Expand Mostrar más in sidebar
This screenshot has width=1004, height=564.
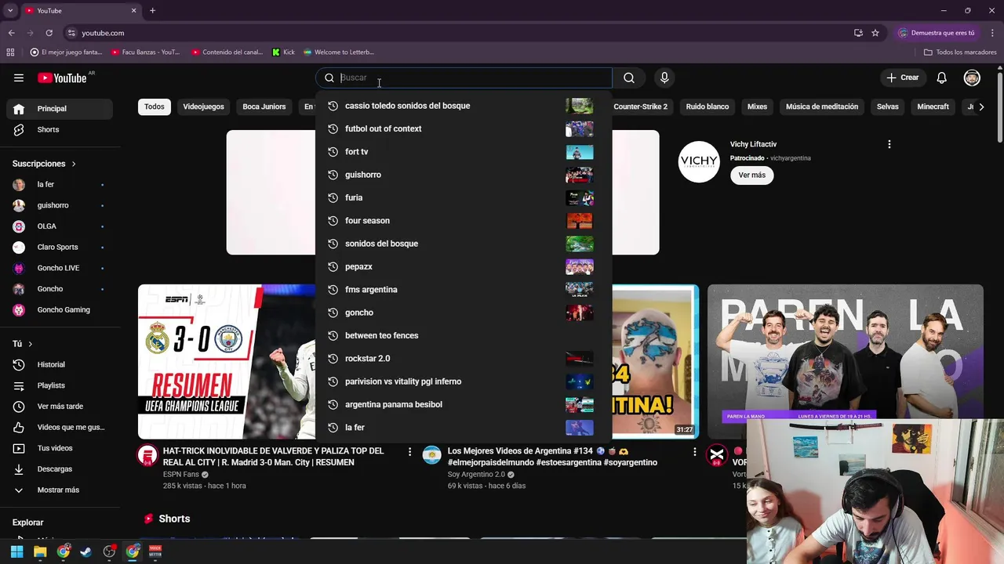pos(61,490)
